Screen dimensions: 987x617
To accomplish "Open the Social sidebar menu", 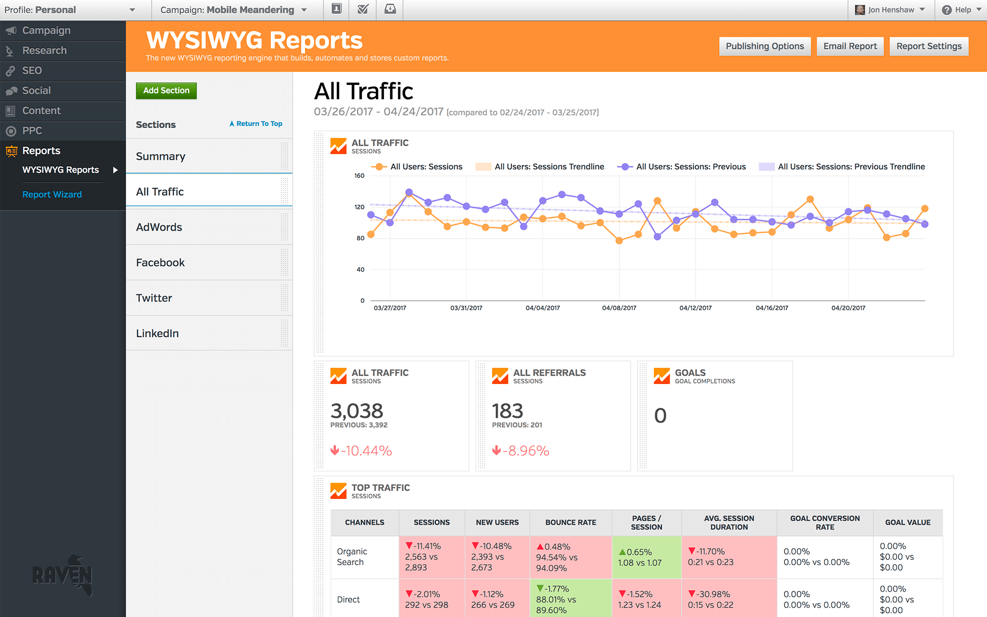I will pos(63,90).
